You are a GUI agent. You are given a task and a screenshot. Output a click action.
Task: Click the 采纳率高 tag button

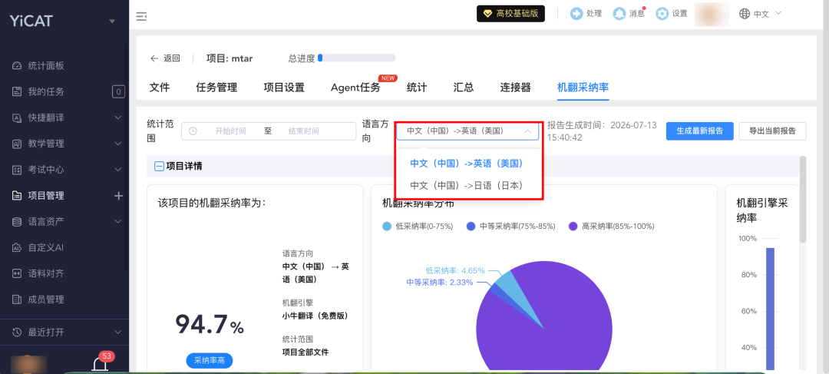(x=210, y=361)
